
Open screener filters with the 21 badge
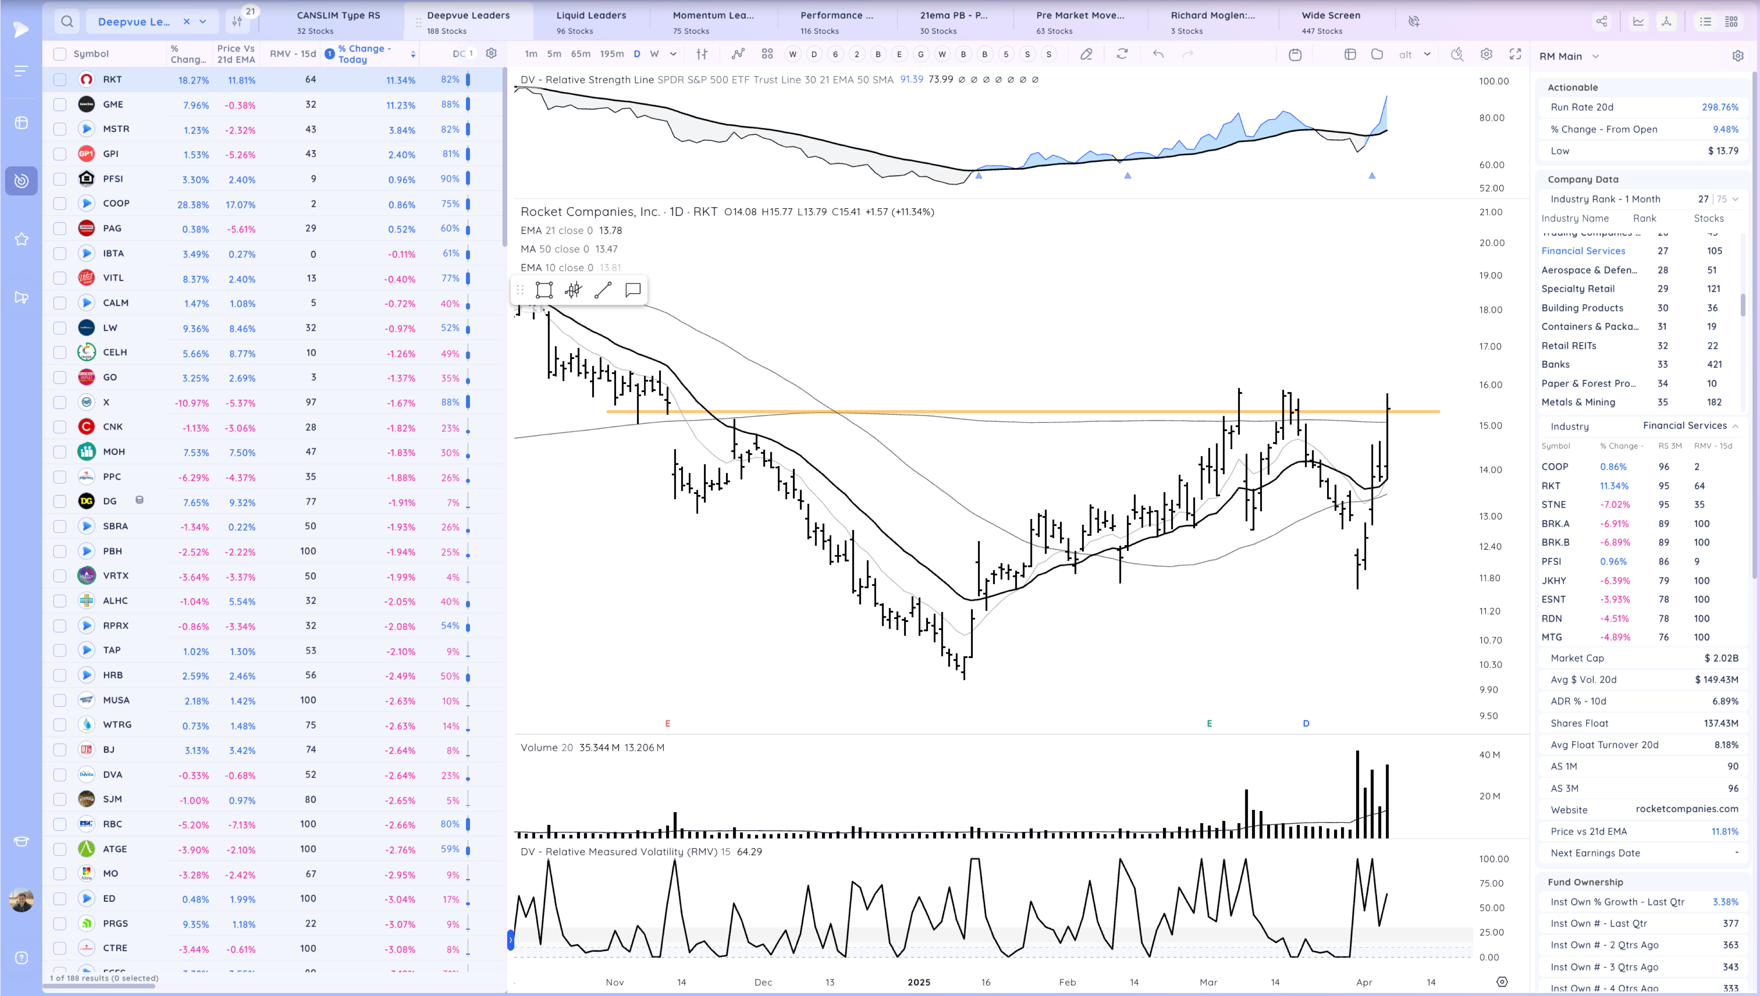point(237,21)
